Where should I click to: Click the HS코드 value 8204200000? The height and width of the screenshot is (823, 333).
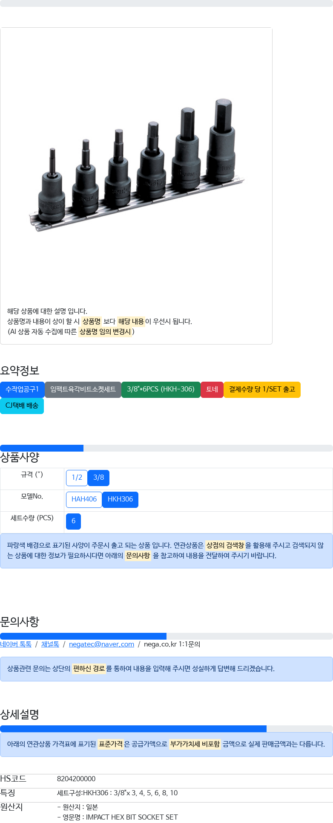point(76,779)
